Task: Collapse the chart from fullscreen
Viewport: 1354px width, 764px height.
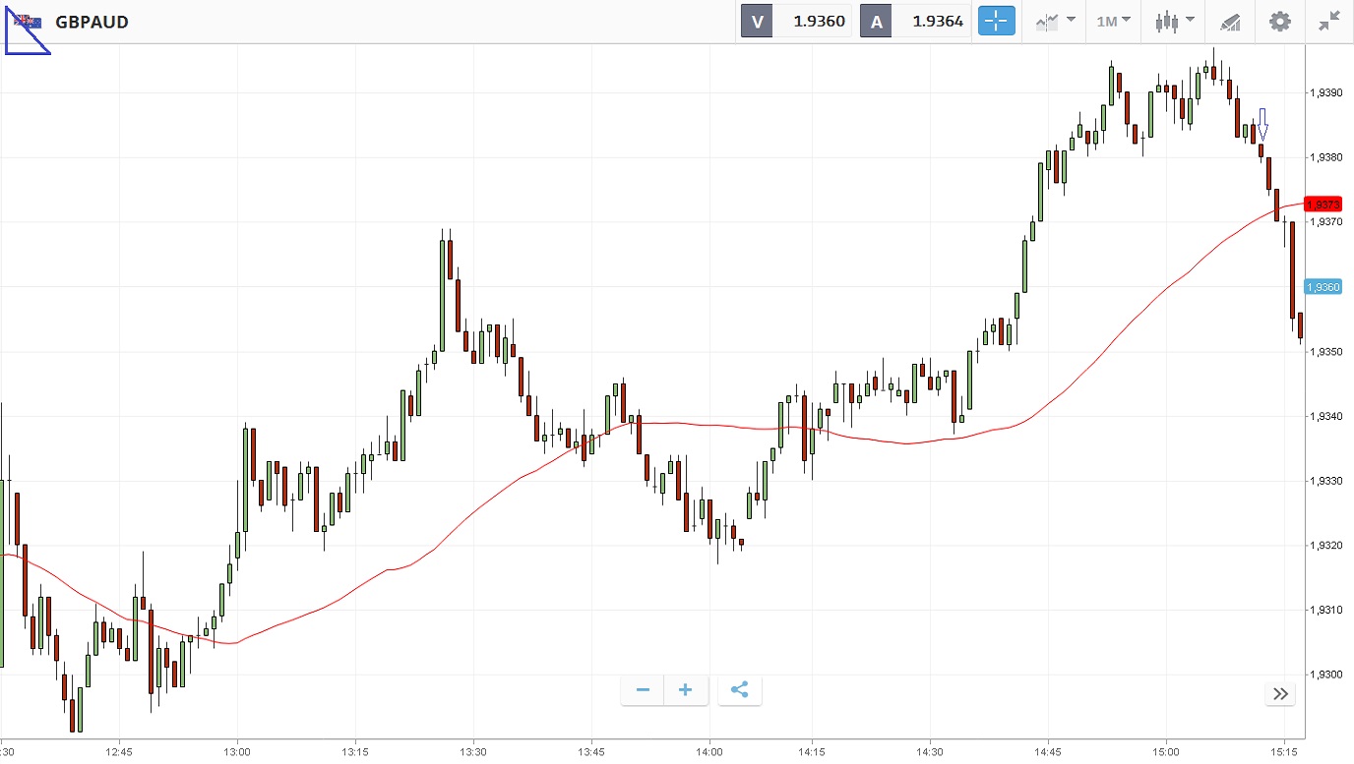Action: point(1329,21)
